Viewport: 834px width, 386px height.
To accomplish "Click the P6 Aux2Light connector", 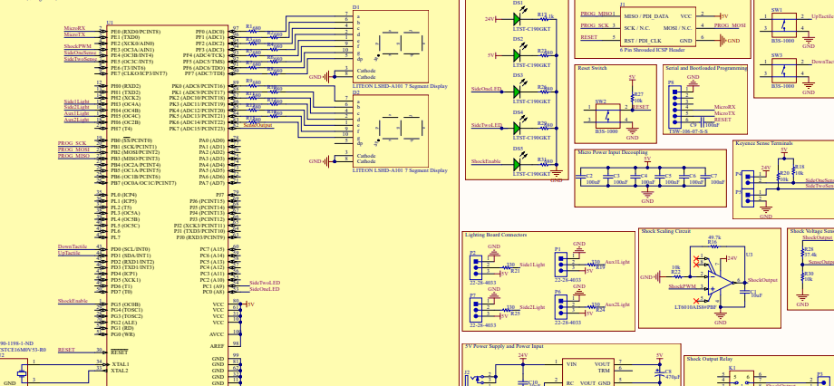I will click(x=563, y=305).
